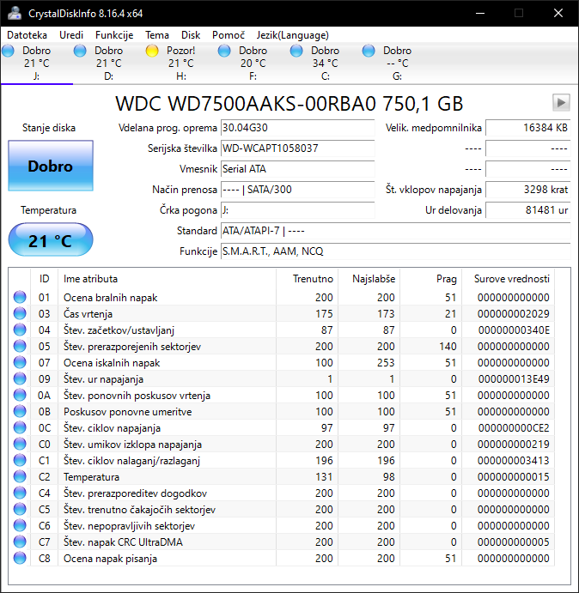This screenshot has height=593, width=579.
Task: Open the Disk menu
Action: coord(191,35)
